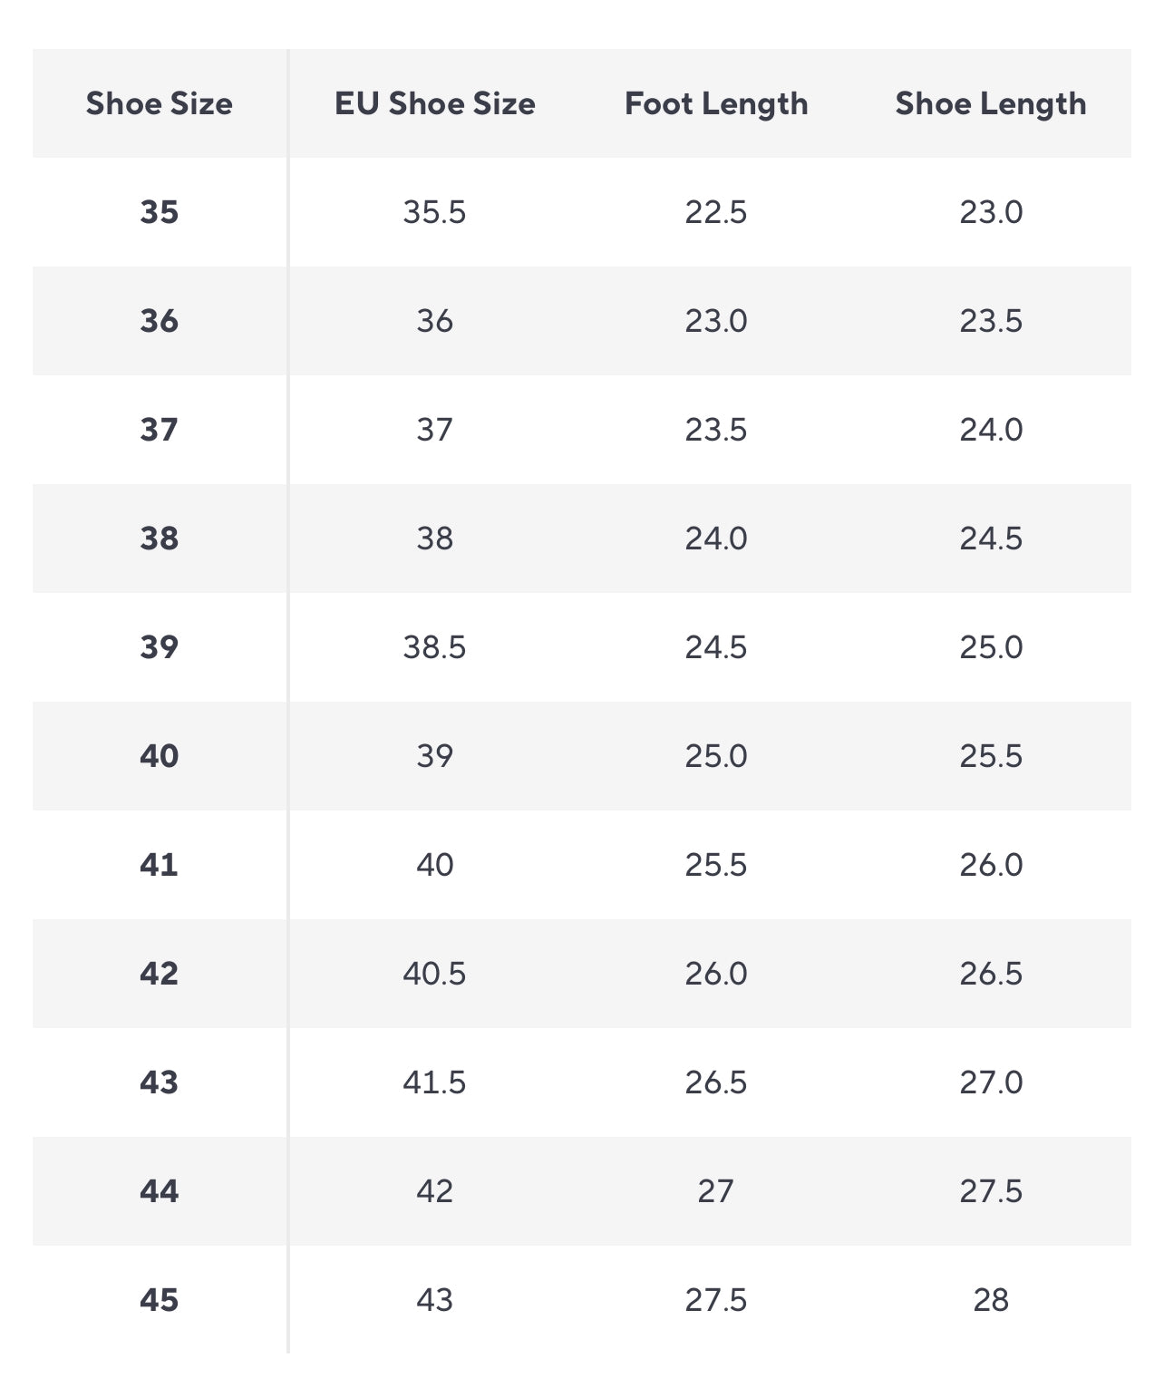Click shoe length value for size 37
This screenshot has height=1388, width=1164.
coord(991,430)
